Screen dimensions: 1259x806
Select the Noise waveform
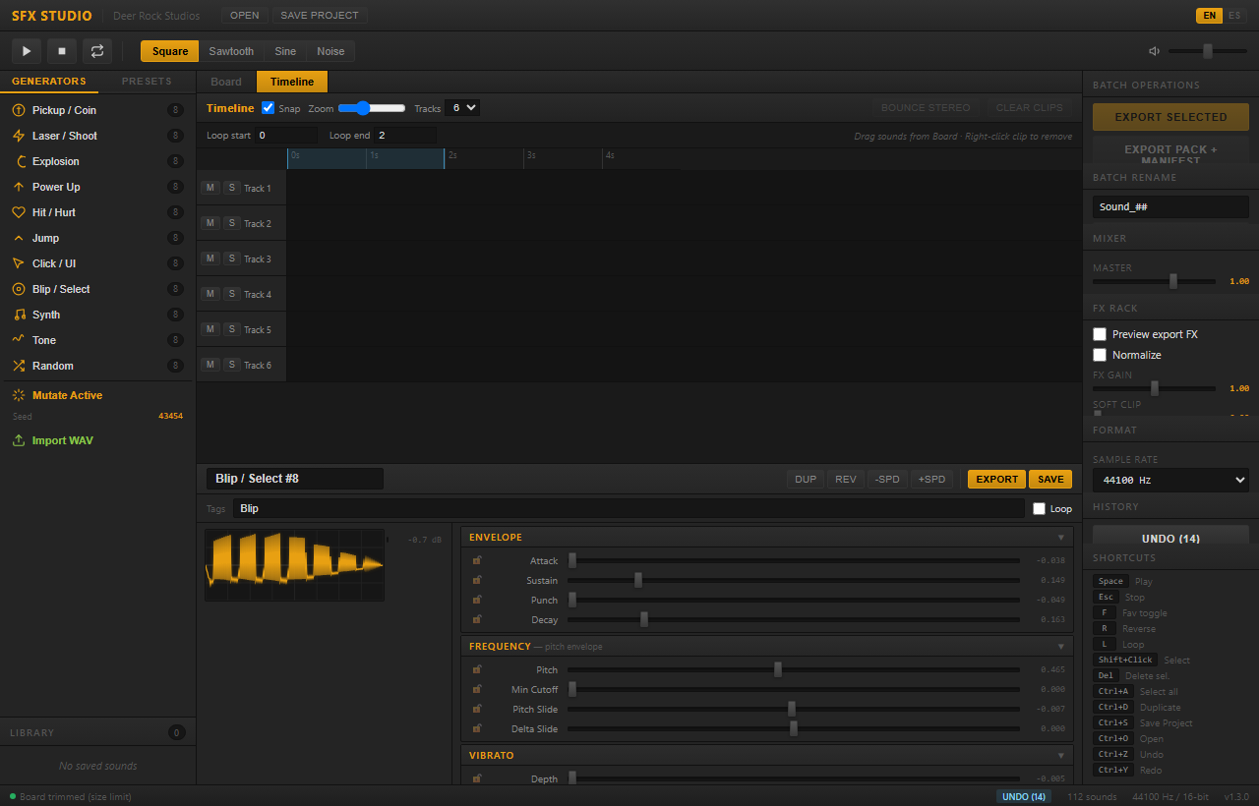tap(330, 51)
